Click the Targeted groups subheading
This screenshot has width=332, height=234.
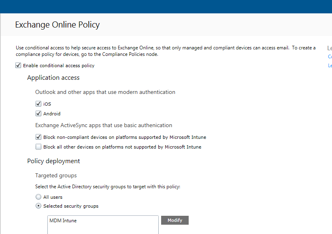click(56, 175)
